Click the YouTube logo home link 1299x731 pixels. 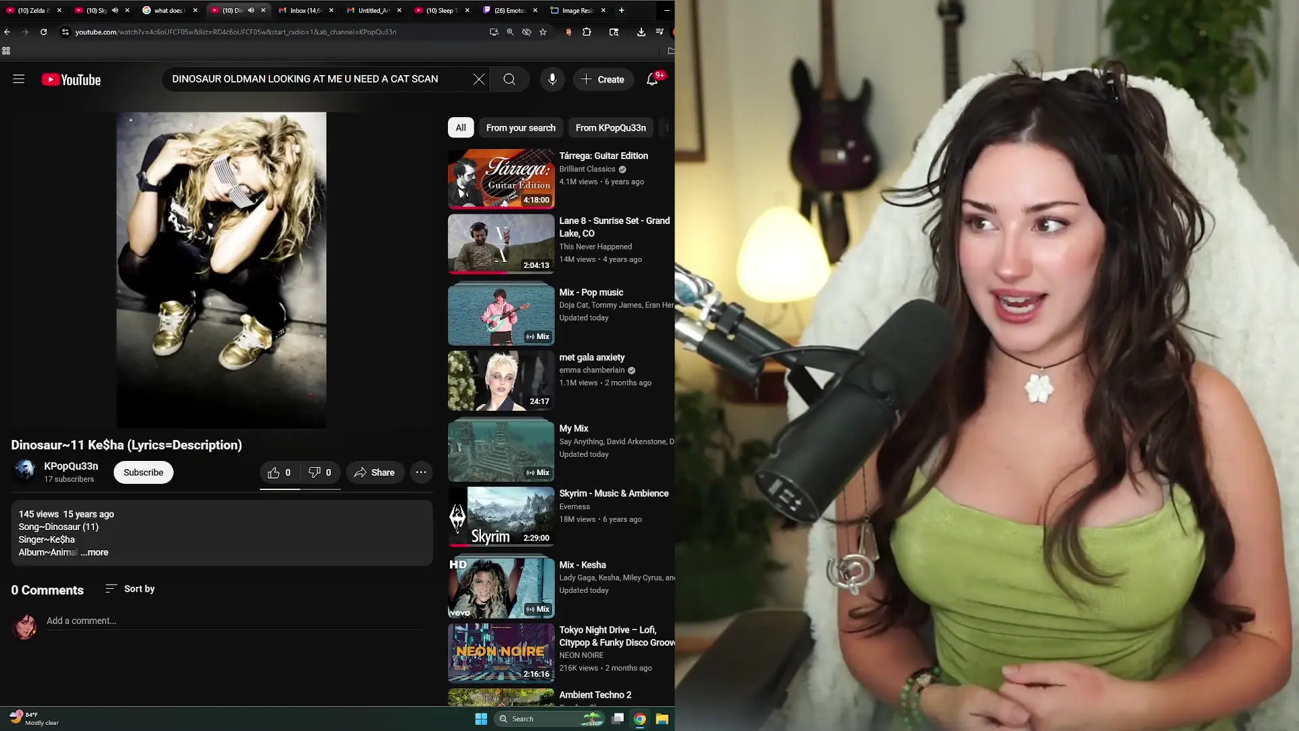click(71, 80)
